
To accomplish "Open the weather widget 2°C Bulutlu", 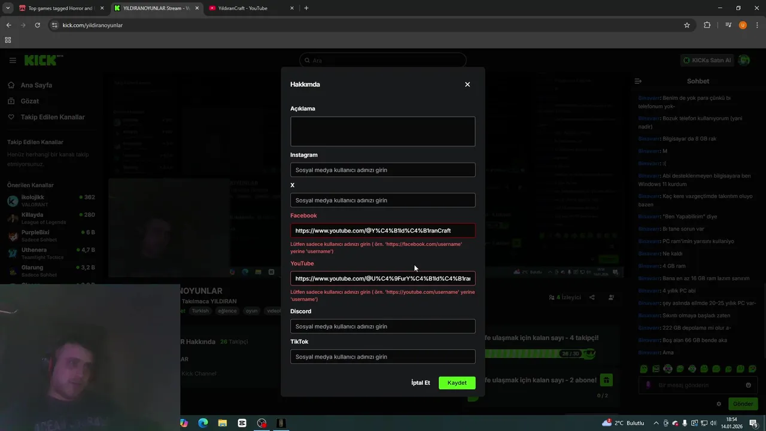I will pyautogui.click(x=623, y=423).
